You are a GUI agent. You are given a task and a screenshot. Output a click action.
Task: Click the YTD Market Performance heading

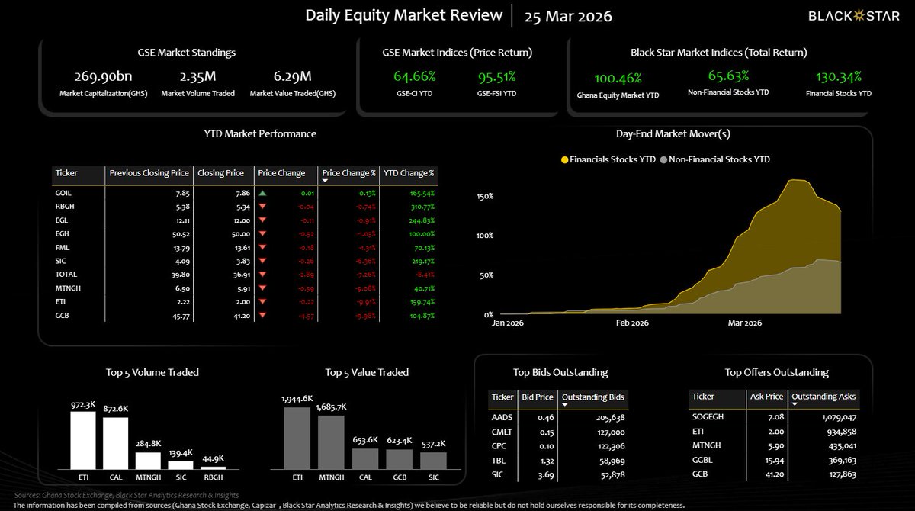260,134
